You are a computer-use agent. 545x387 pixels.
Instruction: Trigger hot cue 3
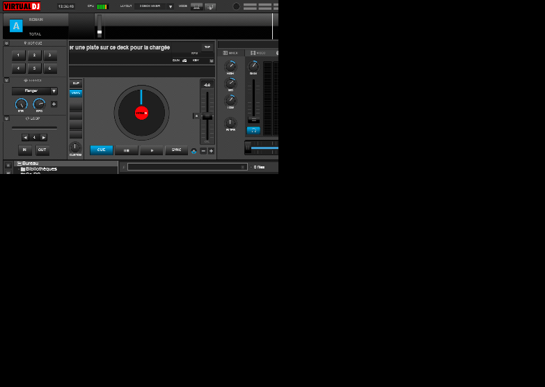click(50, 55)
